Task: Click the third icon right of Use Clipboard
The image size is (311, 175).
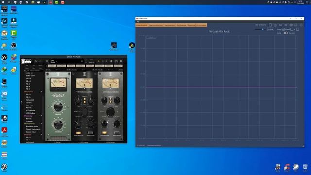Action: click(281, 25)
